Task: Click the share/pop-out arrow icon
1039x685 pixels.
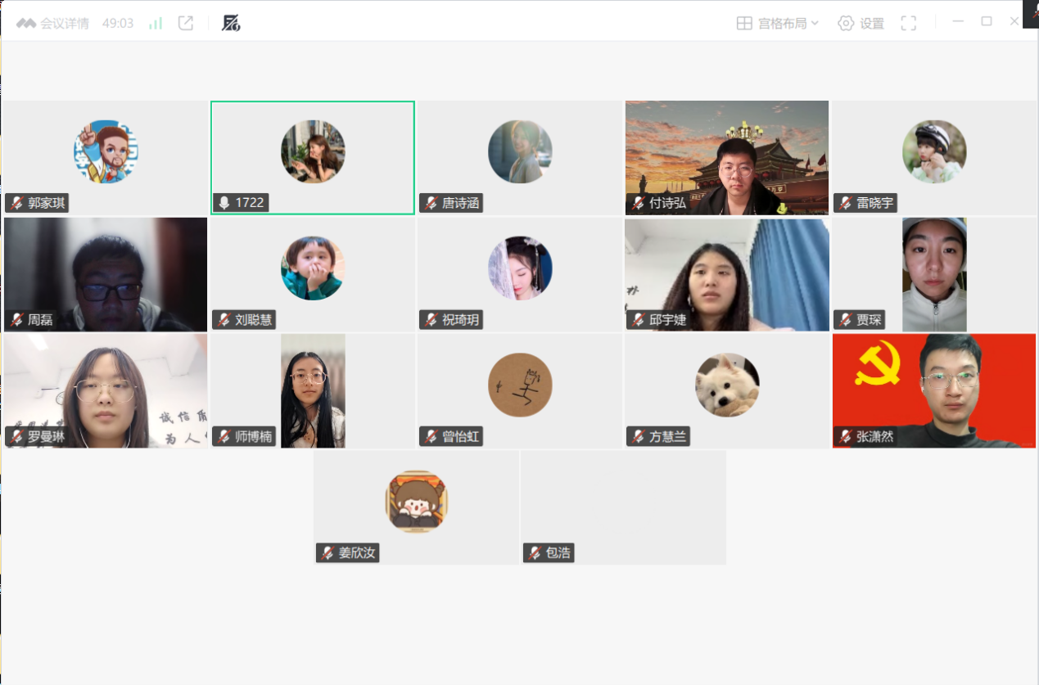Action: [186, 23]
